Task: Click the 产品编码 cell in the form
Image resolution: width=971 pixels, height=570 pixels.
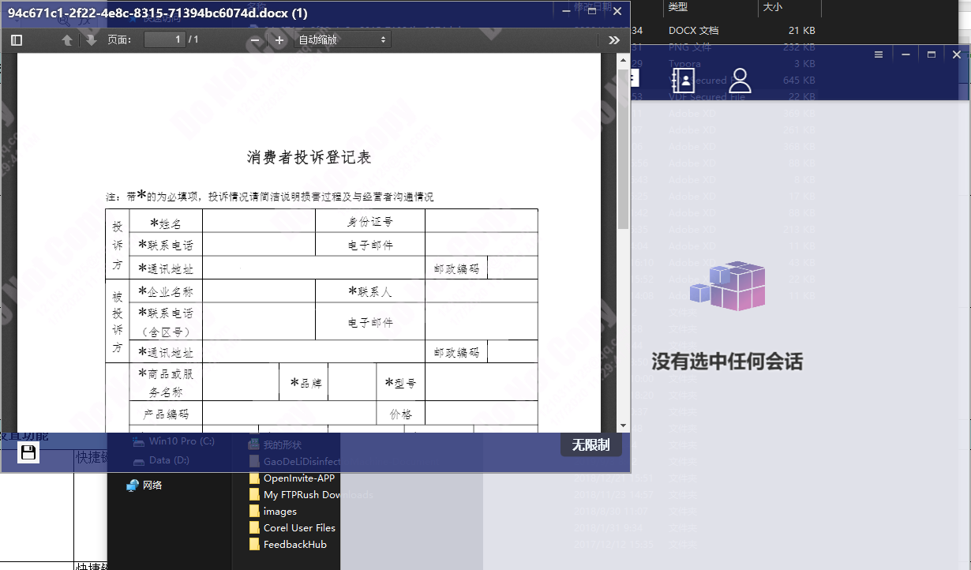Action: pyautogui.click(x=166, y=414)
